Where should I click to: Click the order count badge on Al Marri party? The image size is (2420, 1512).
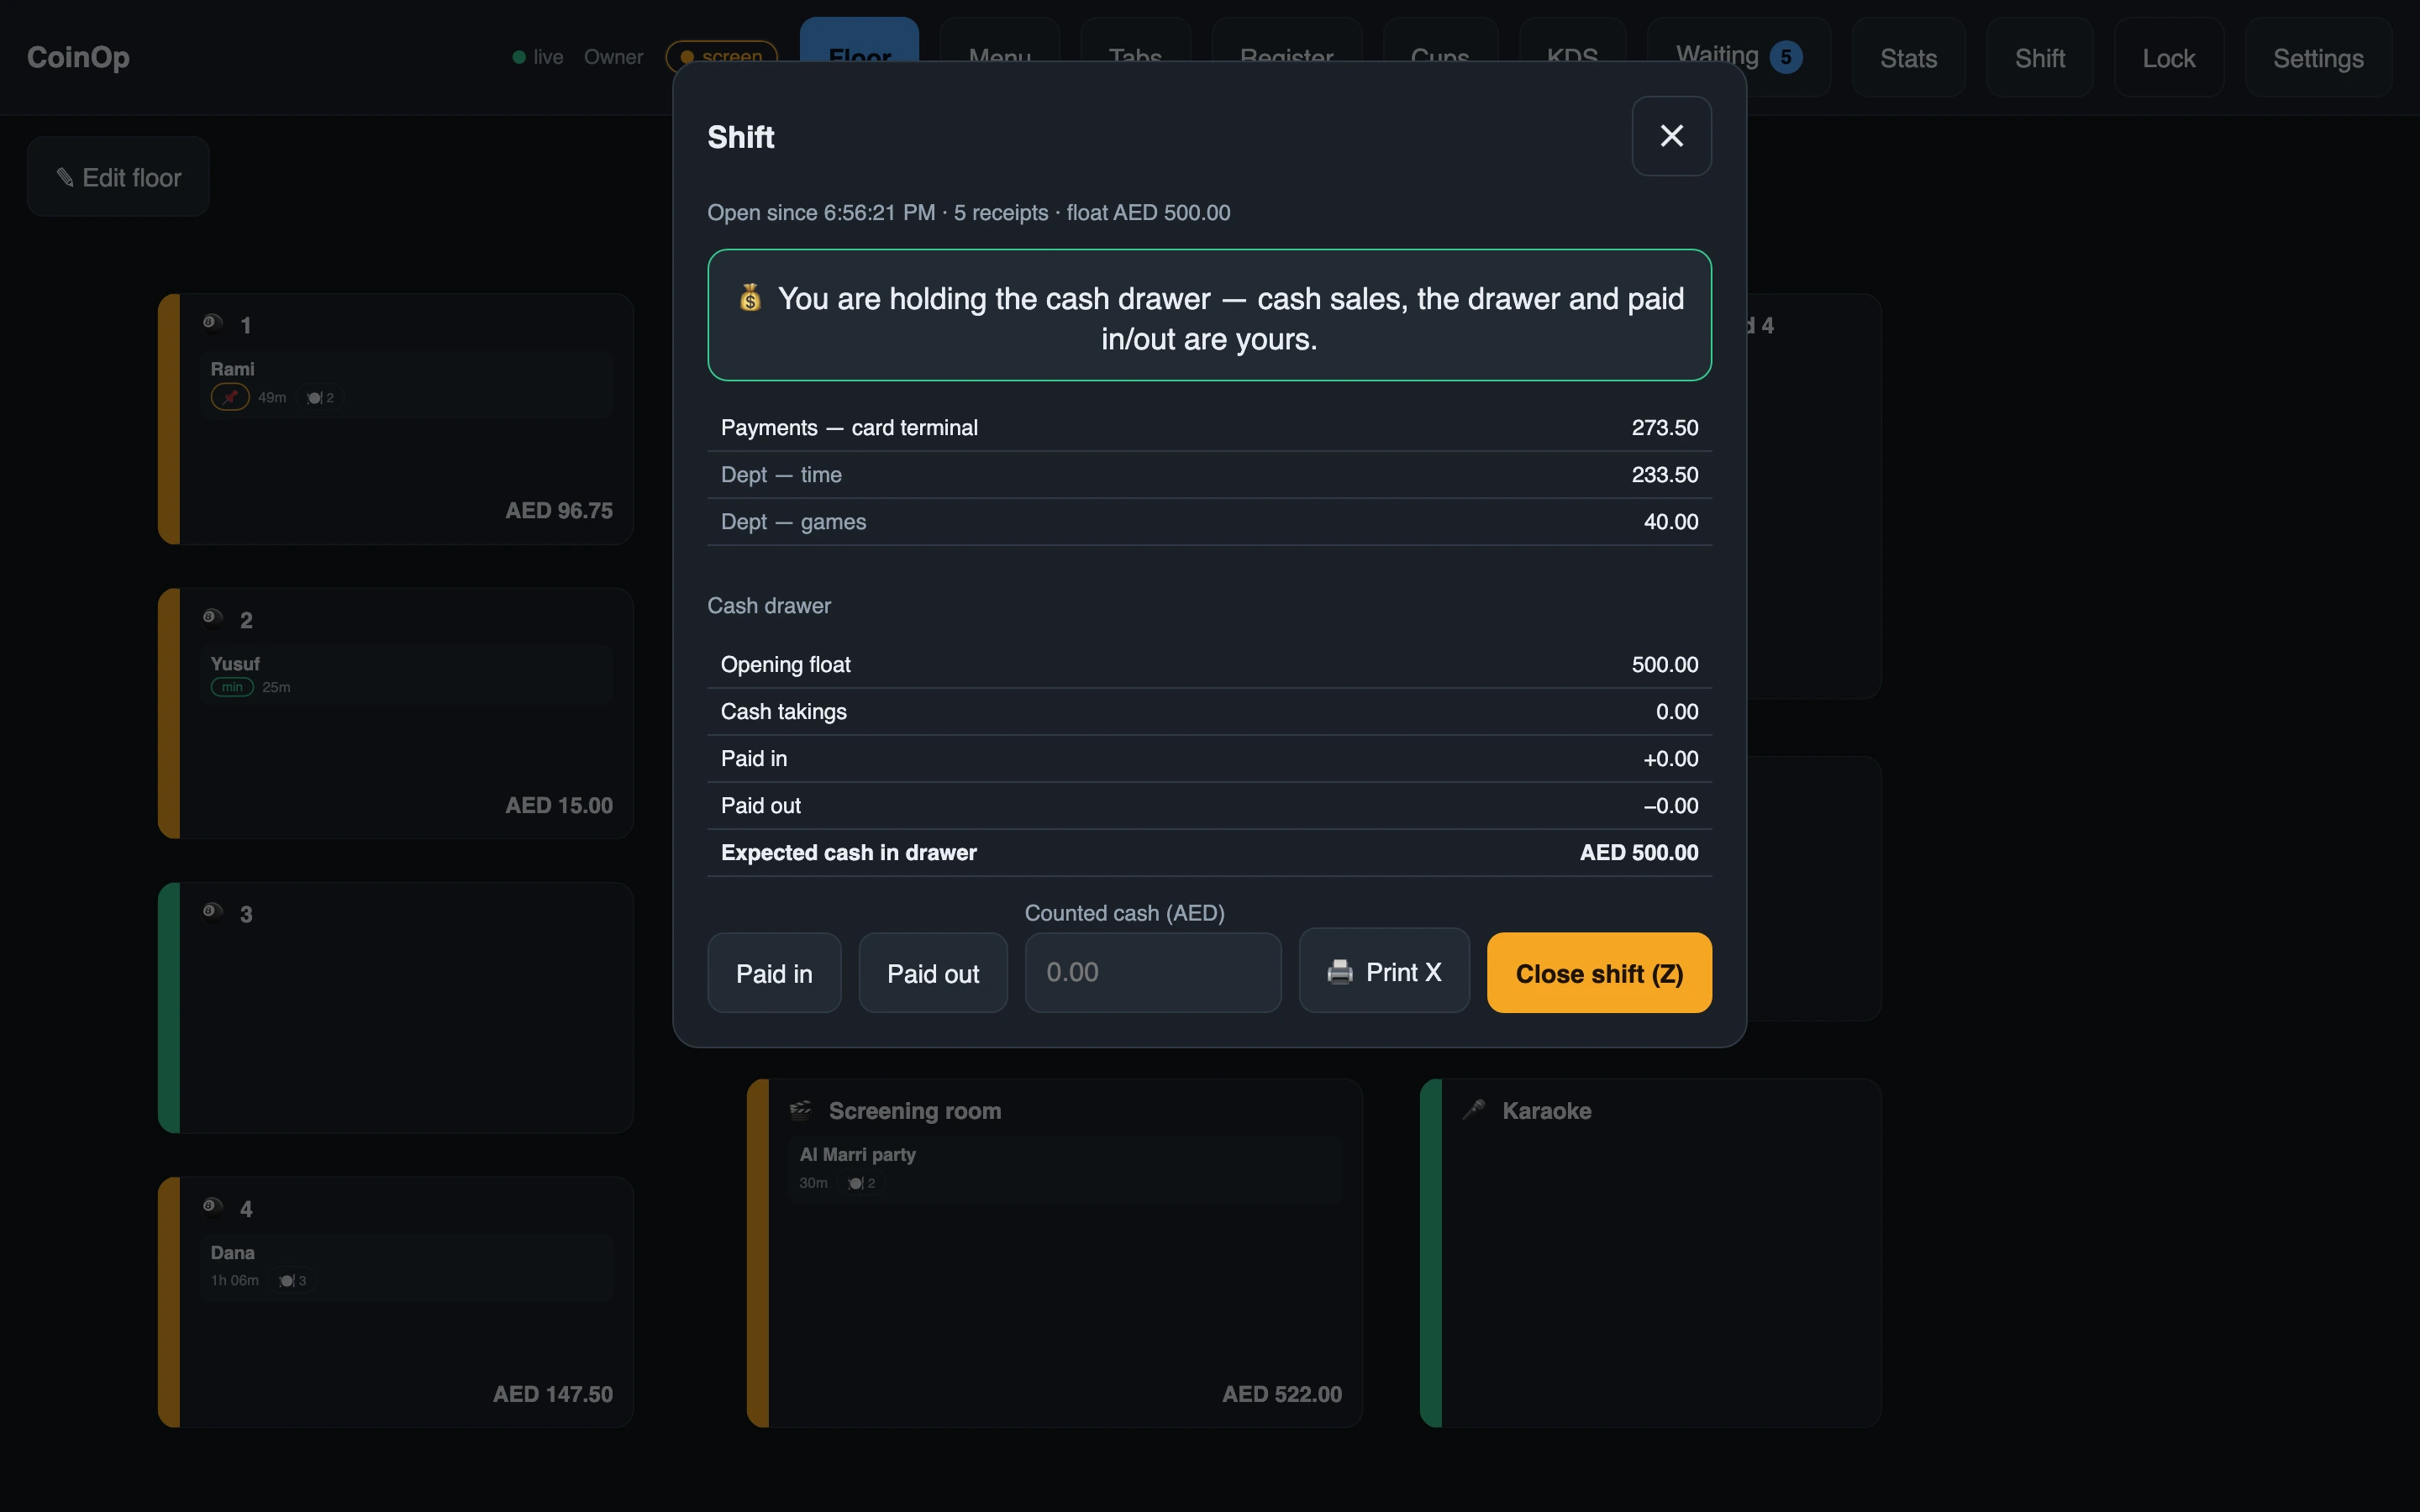(862, 1183)
